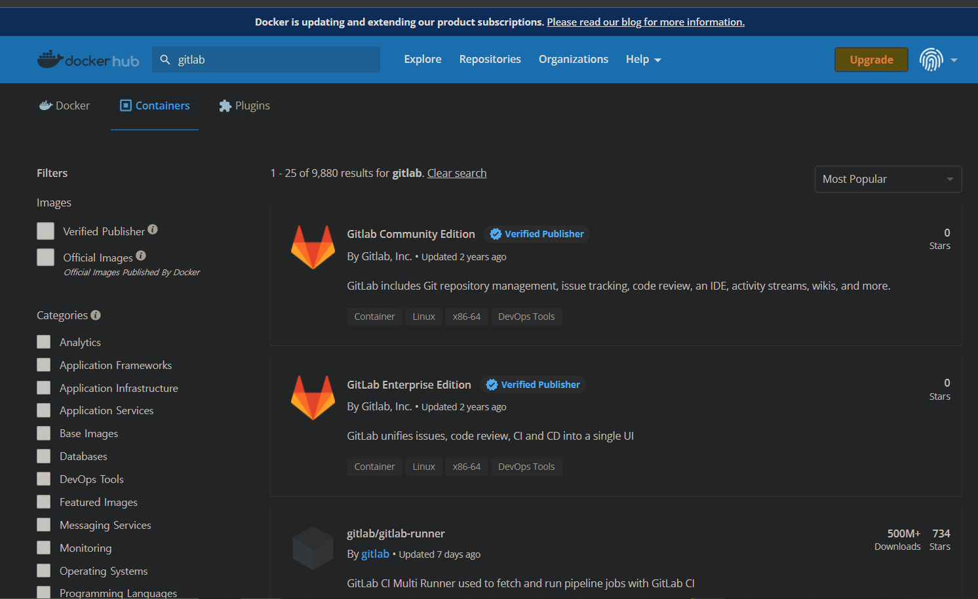Image resolution: width=978 pixels, height=599 pixels.
Task: Check the Application Infrastructure category
Action: coord(44,387)
